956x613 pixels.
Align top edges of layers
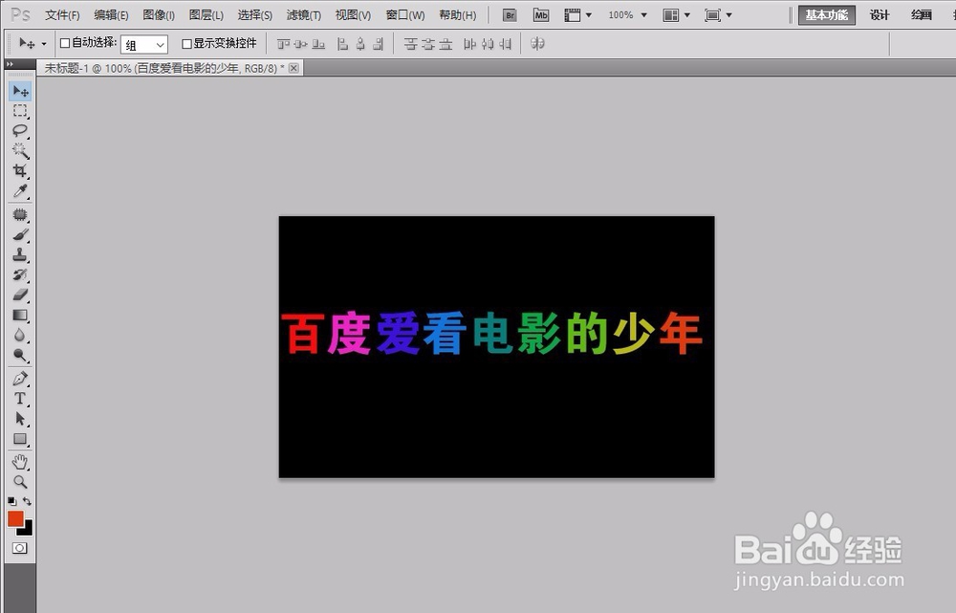[x=284, y=44]
